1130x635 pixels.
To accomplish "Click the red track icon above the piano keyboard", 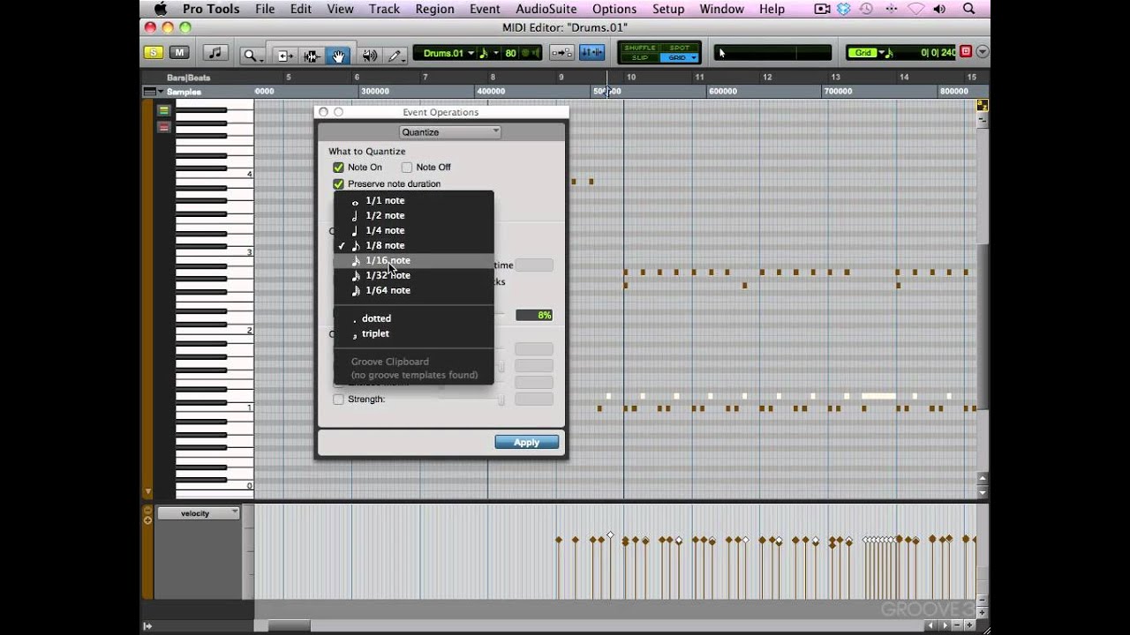I will click(x=163, y=127).
